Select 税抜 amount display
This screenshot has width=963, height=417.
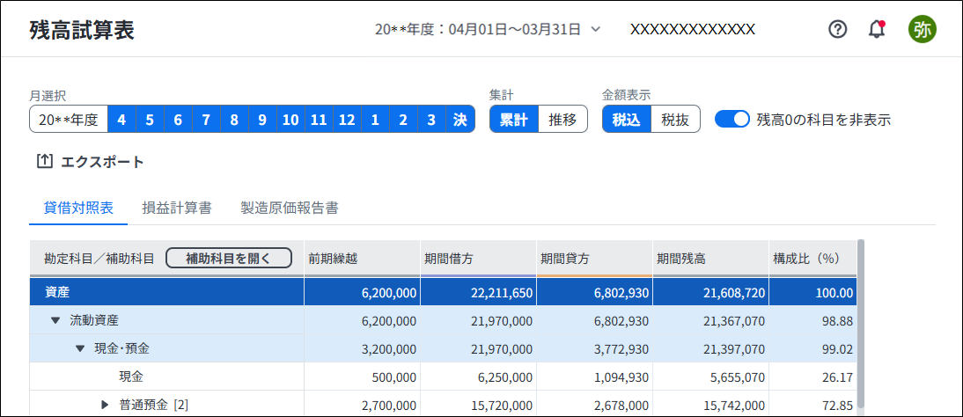675,120
